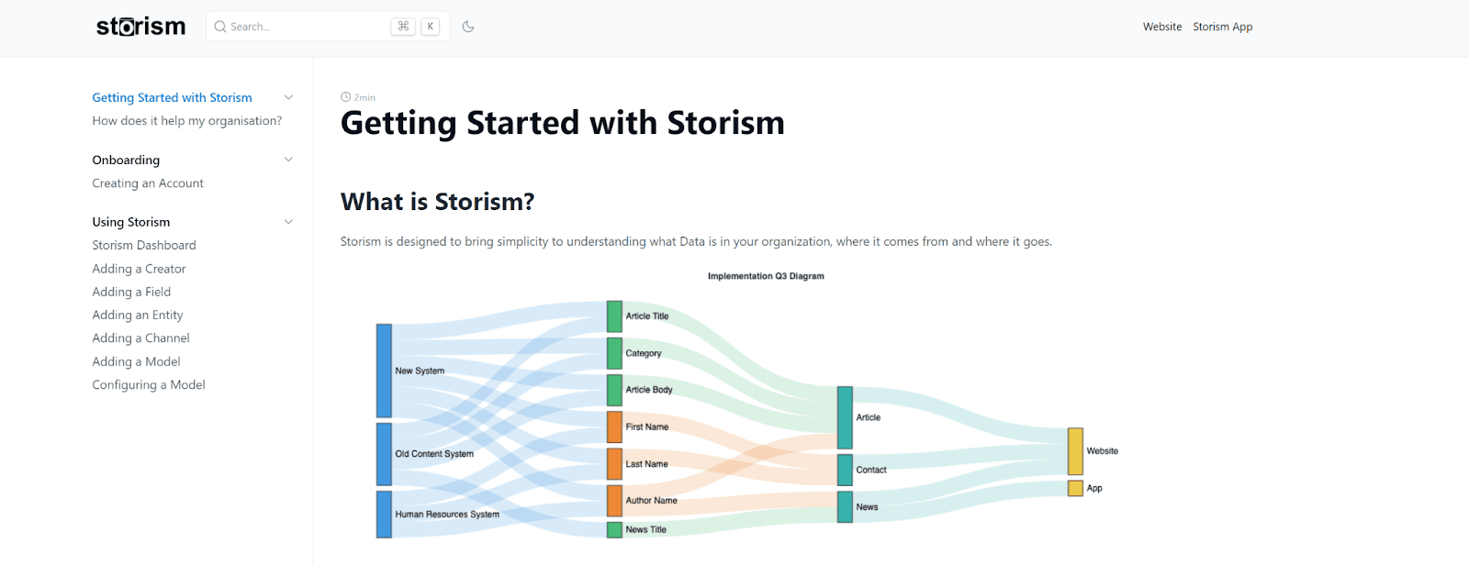Collapse the Using Storism section chevron
The width and height of the screenshot is (1469, 565).
tap(288, 222)
